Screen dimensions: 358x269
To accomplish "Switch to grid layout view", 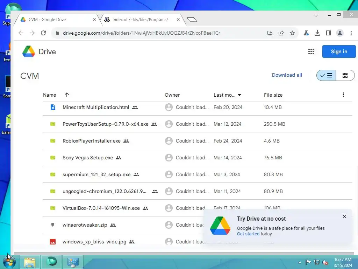I will 345,75.
